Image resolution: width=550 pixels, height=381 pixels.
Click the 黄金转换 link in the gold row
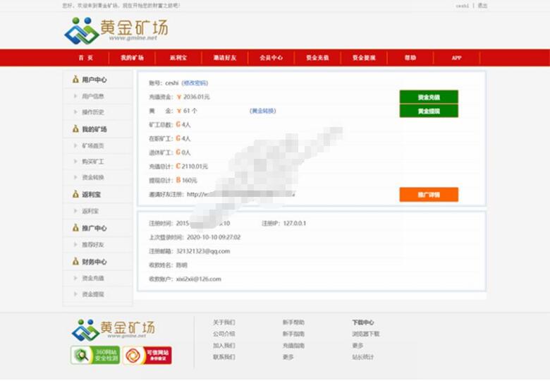click(263, 111)
